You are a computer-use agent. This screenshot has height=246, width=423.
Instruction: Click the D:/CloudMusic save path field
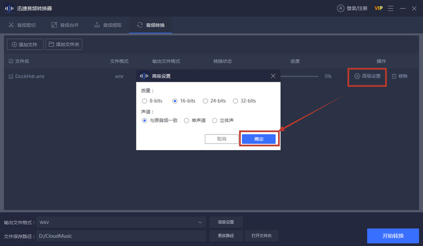[121, 236]
